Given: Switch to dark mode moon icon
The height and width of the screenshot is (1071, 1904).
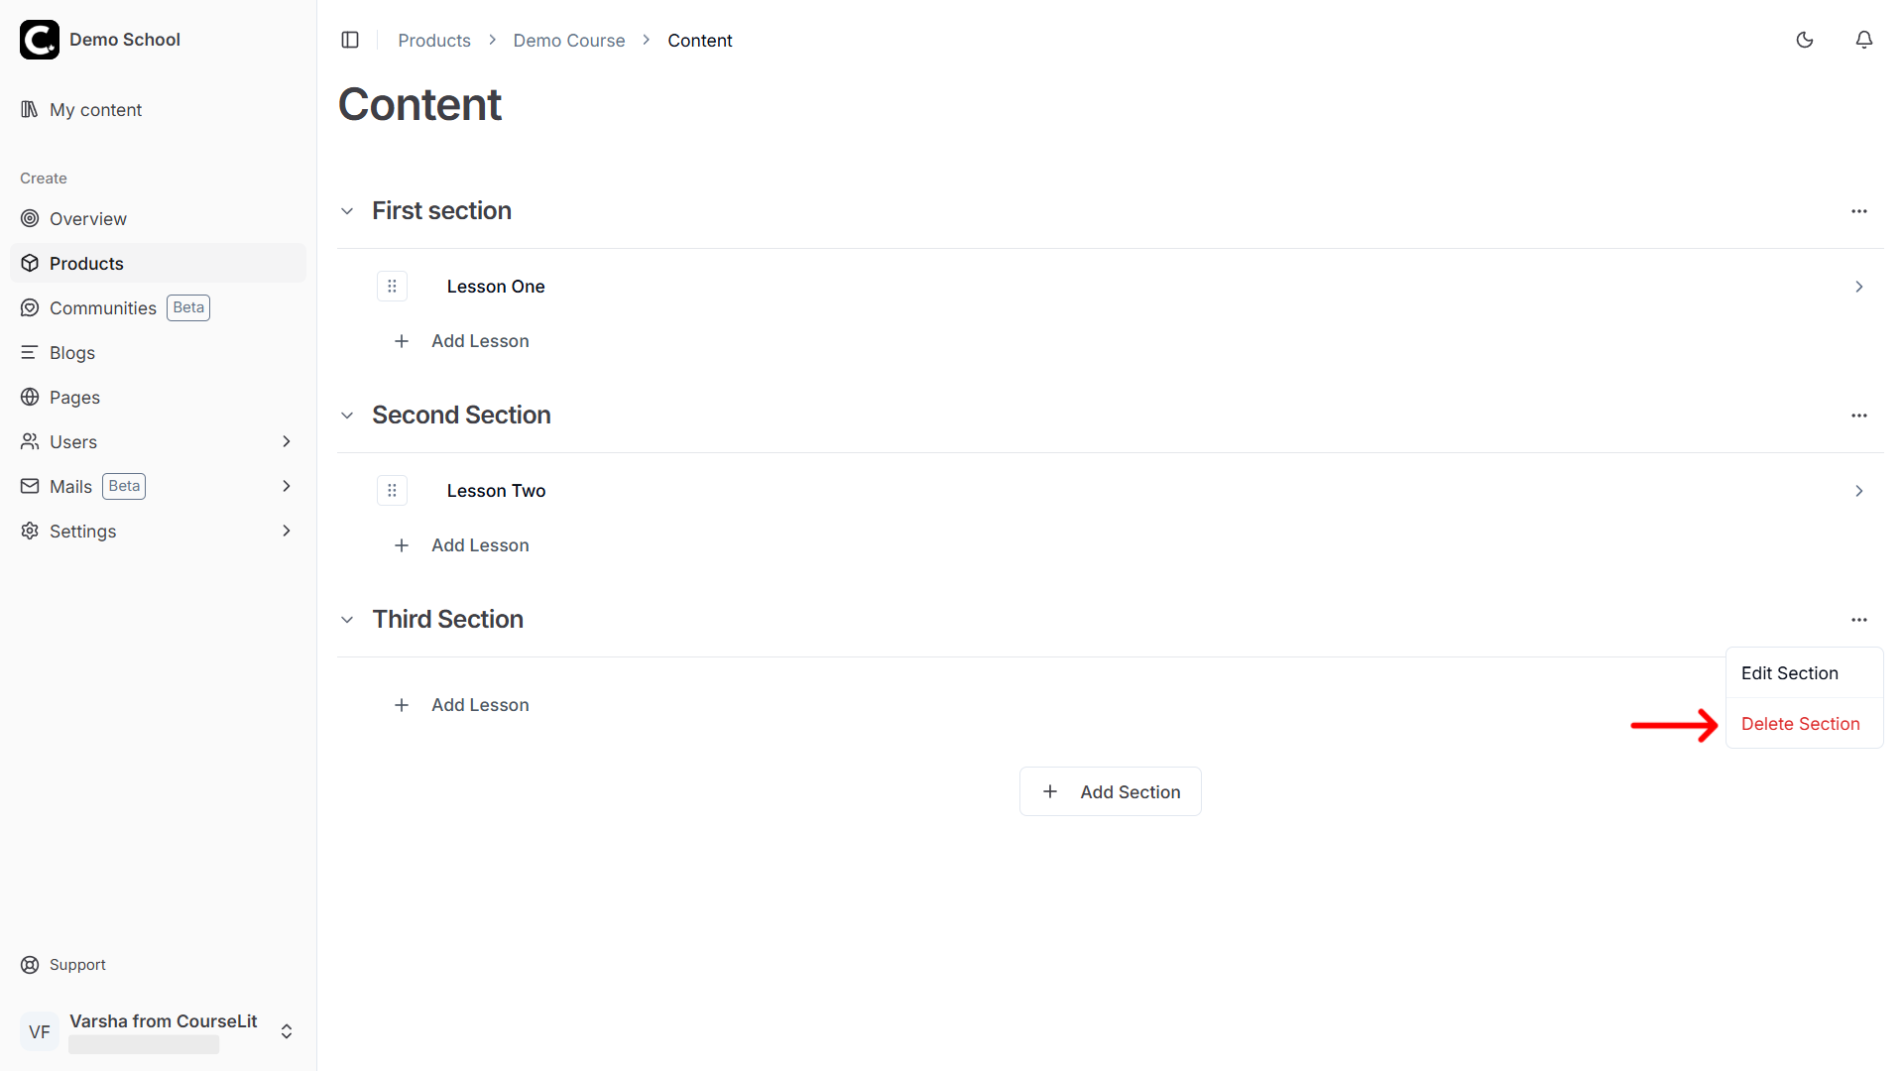Looking at the screenshot, I should coord(1805,40).
